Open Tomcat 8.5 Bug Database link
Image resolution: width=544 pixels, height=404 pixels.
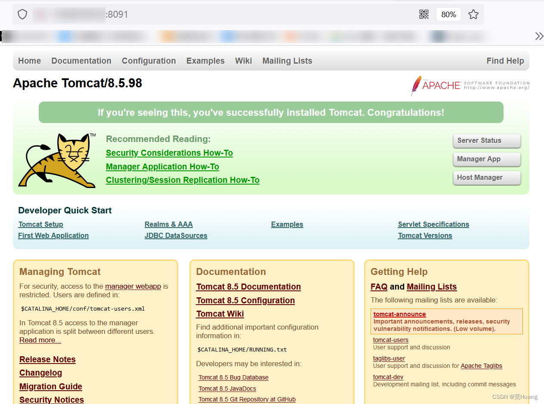233,378
